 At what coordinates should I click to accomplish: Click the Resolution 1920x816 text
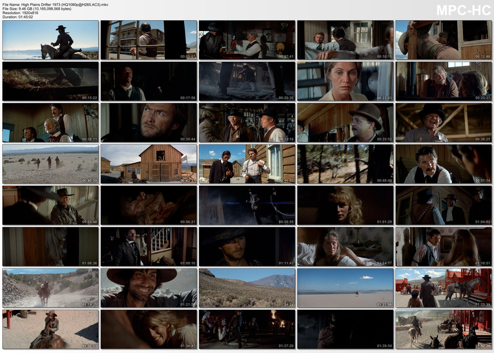(20, 13)
